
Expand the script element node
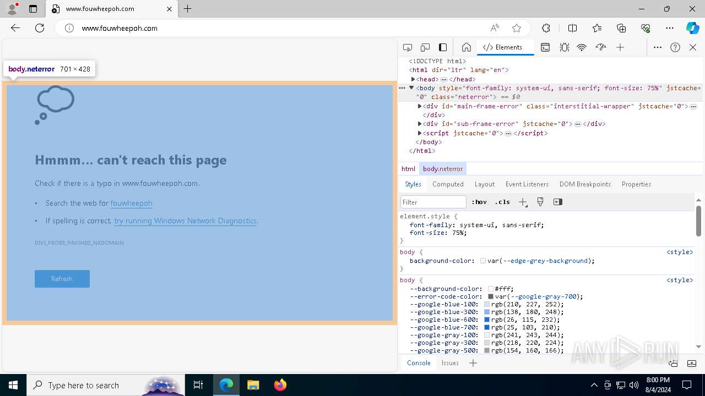click(x=420, y=133)
